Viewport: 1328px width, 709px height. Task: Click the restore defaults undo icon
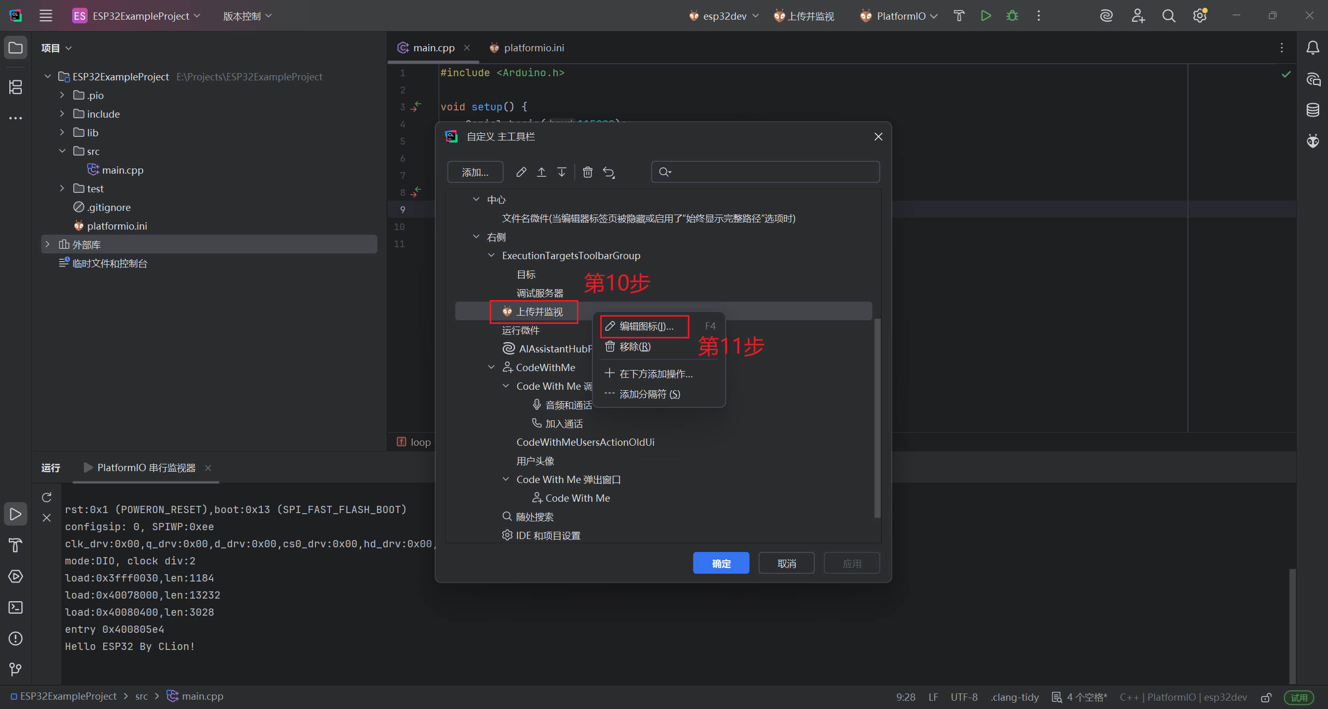point(608,172)
